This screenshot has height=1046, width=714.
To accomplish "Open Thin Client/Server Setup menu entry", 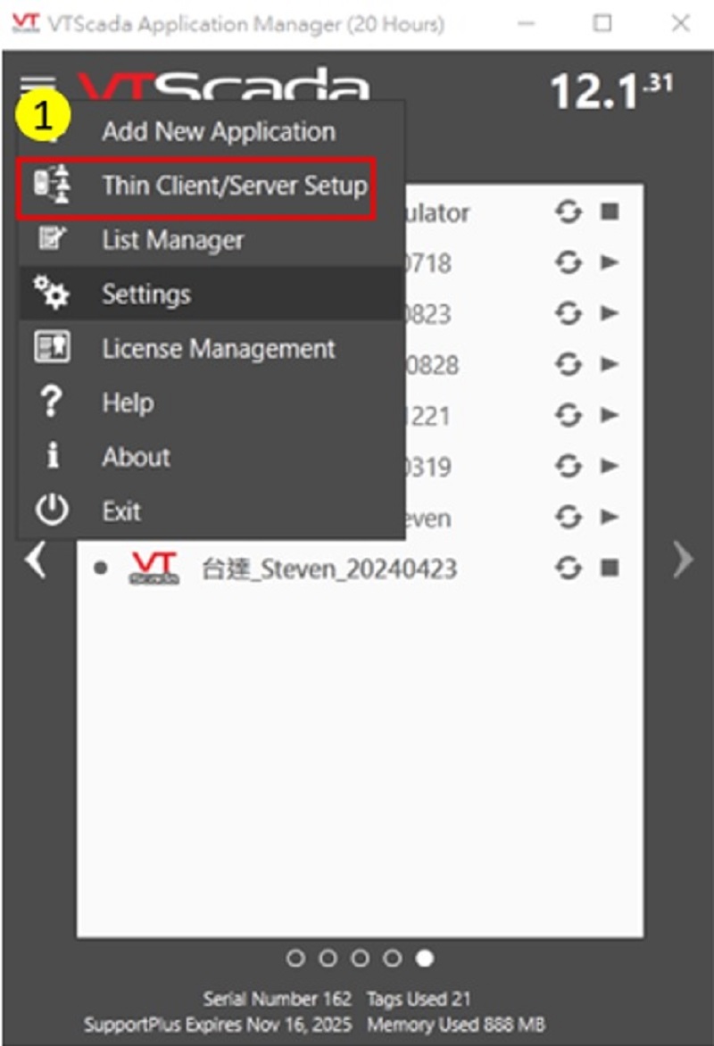I will pos(211,186).
